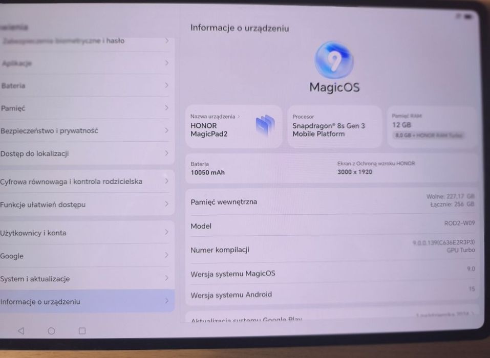Tap the Android back navigation triangle

pyautogui.click(x=21, y=330)
